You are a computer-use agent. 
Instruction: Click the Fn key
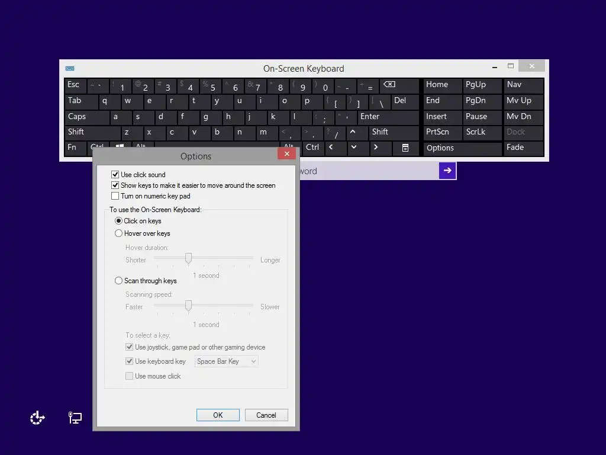coord(75,148)
